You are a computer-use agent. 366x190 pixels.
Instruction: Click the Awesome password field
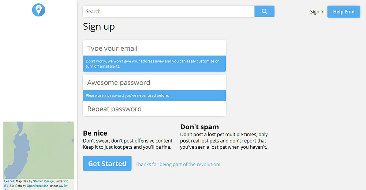click(154, 83)
